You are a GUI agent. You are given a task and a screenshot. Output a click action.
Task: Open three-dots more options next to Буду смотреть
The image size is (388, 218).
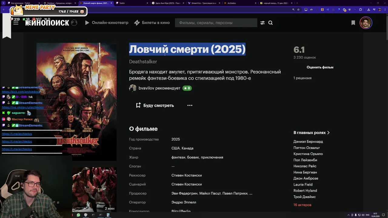click(x=190, y=105)
